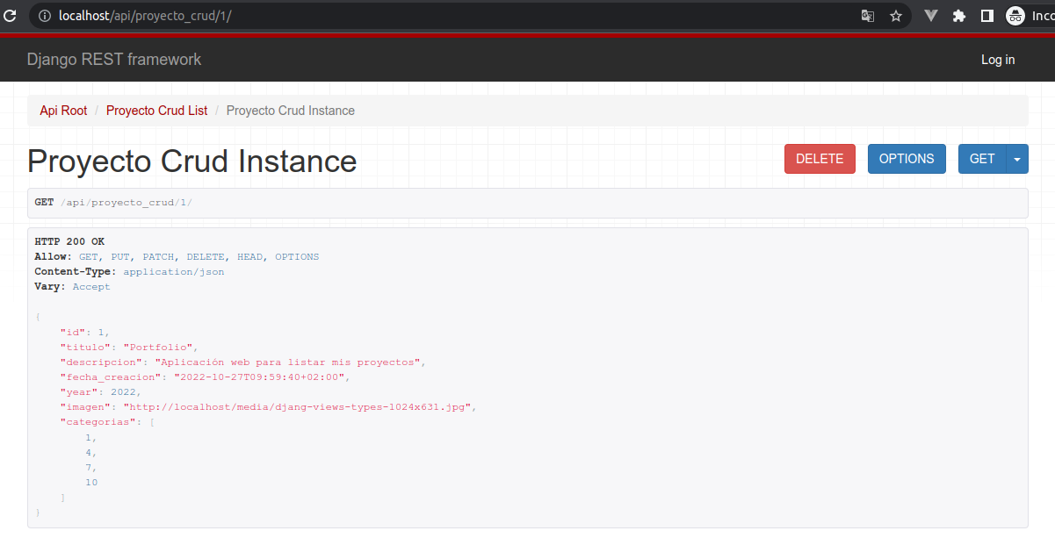Click the red DELETE button

(819, 159)
